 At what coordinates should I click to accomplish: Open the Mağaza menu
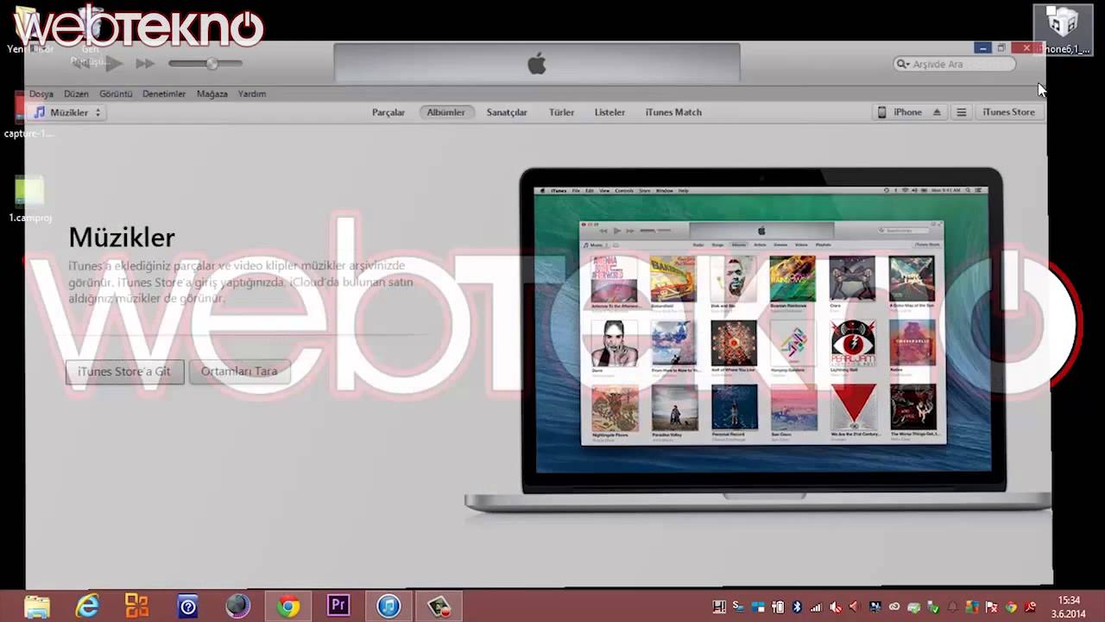[212, 93]
